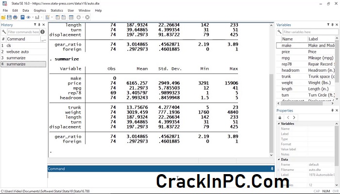Open the More icon dropdown arrow
Image resolution: width=340 pixels, height=194 pixels.
click(x=83, y=17)
